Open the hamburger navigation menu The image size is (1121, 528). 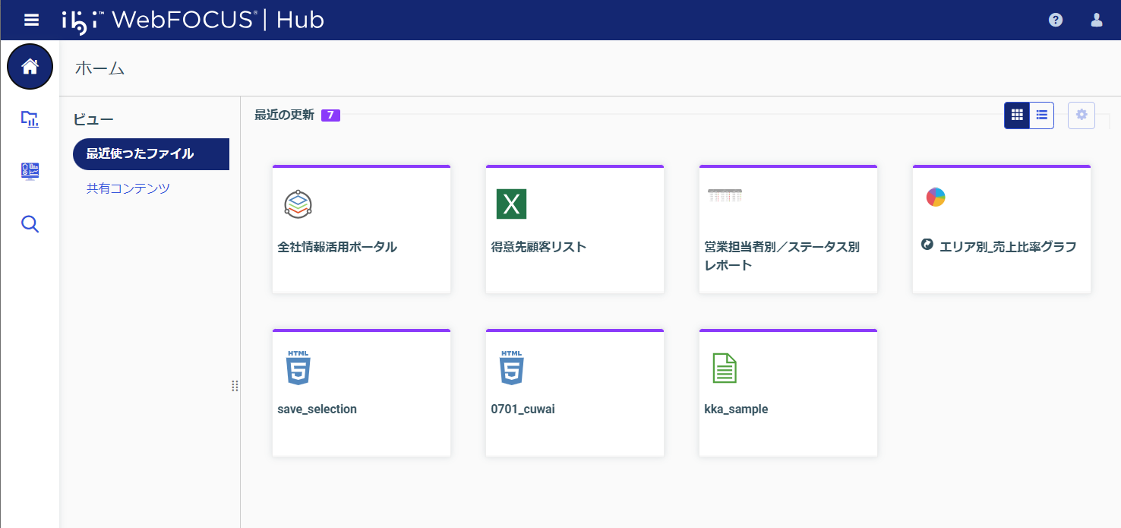30,20
